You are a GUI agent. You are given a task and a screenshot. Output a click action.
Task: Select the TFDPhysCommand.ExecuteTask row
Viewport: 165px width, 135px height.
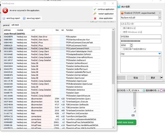click(x=52, y=43)
